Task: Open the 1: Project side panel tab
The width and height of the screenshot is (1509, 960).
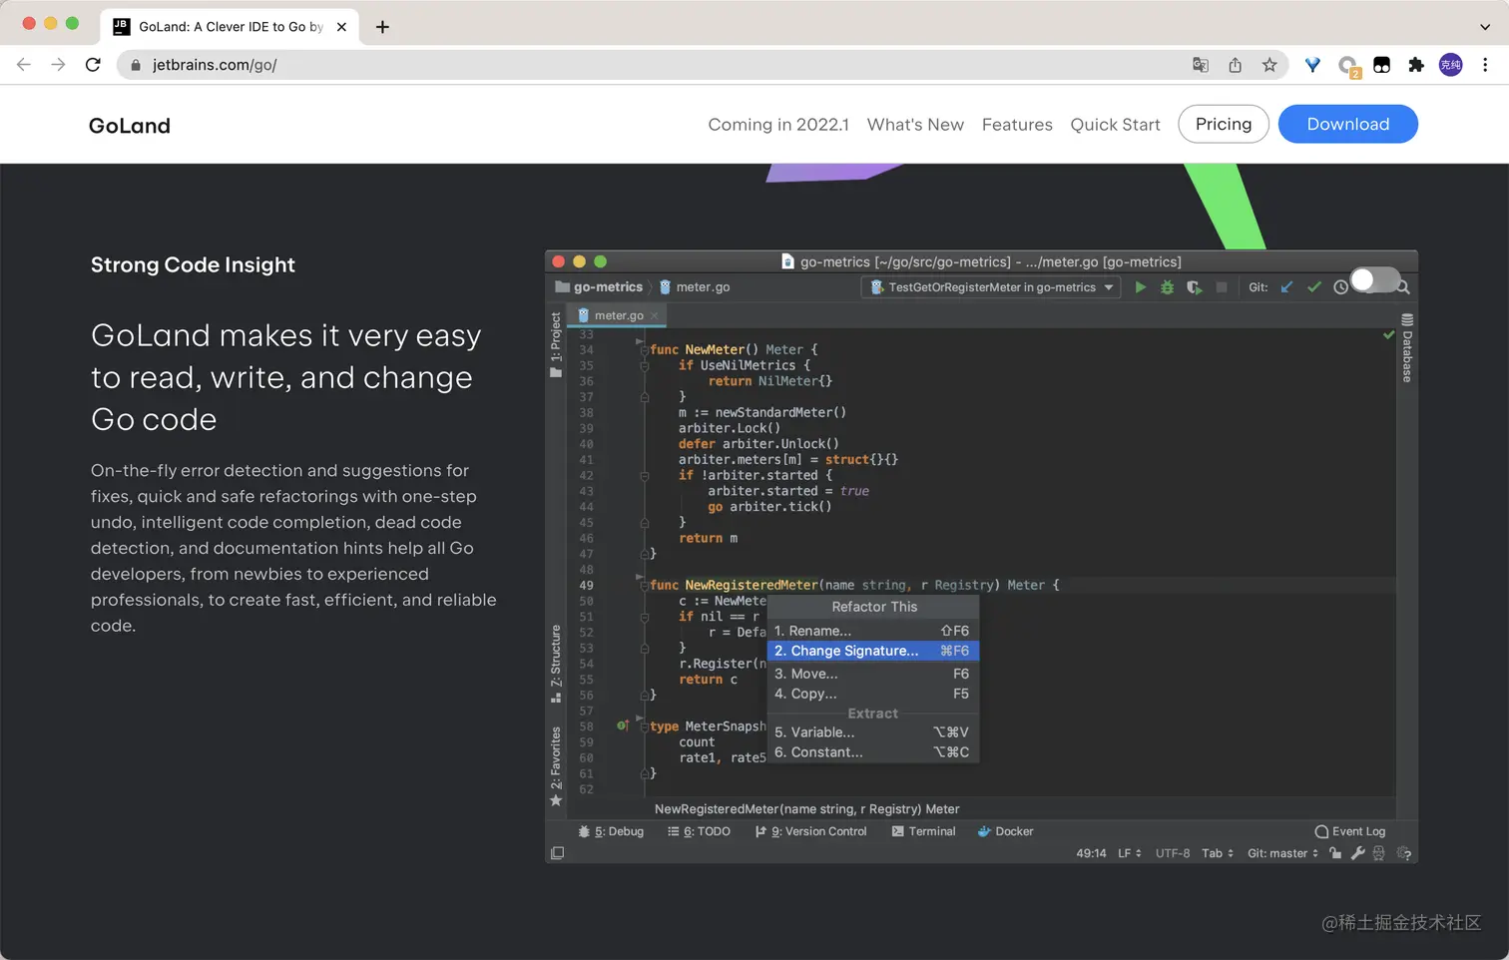Action: click(x=556, y=344)
